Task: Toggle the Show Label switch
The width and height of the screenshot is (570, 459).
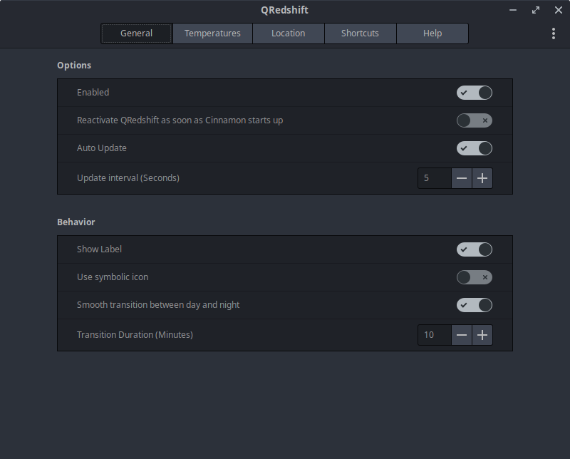Action: pyautogui.click(x=475, y=249)
